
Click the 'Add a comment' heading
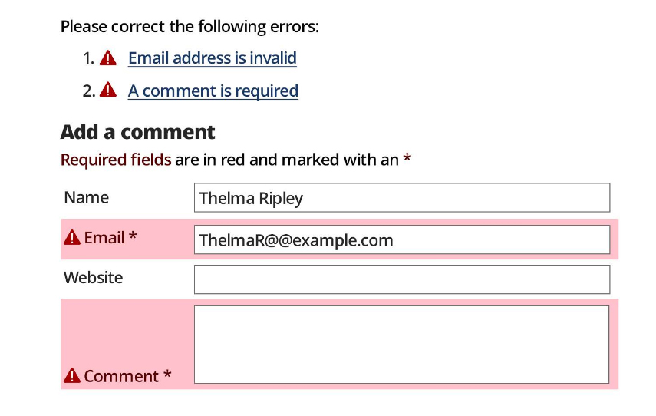[137, 132]
